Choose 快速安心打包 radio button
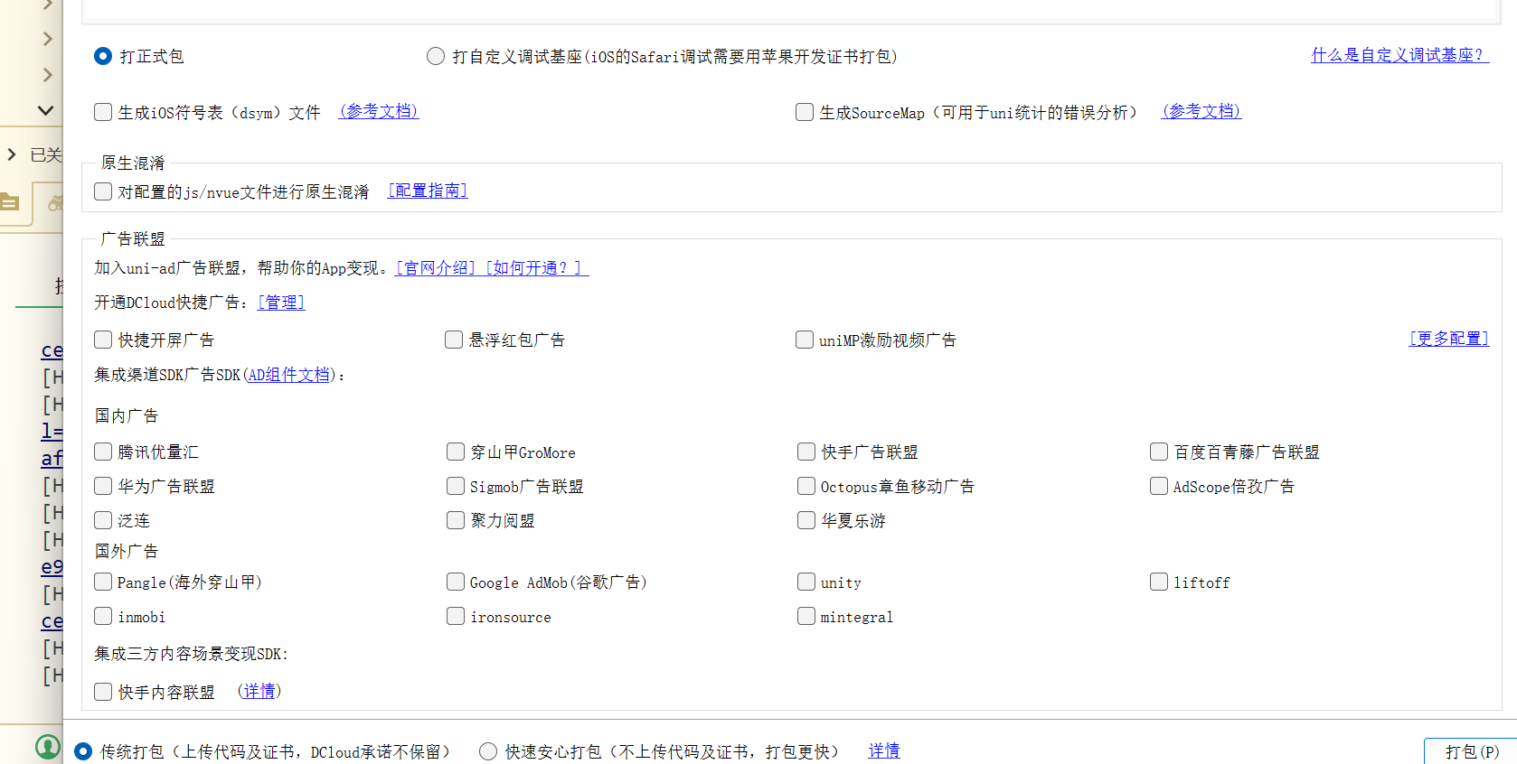This screenshot has width=1517, height=764. [488, 751]
